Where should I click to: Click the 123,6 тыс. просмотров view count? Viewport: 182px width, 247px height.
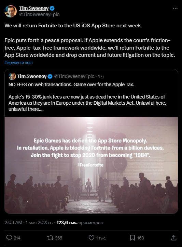pos(80,223)
